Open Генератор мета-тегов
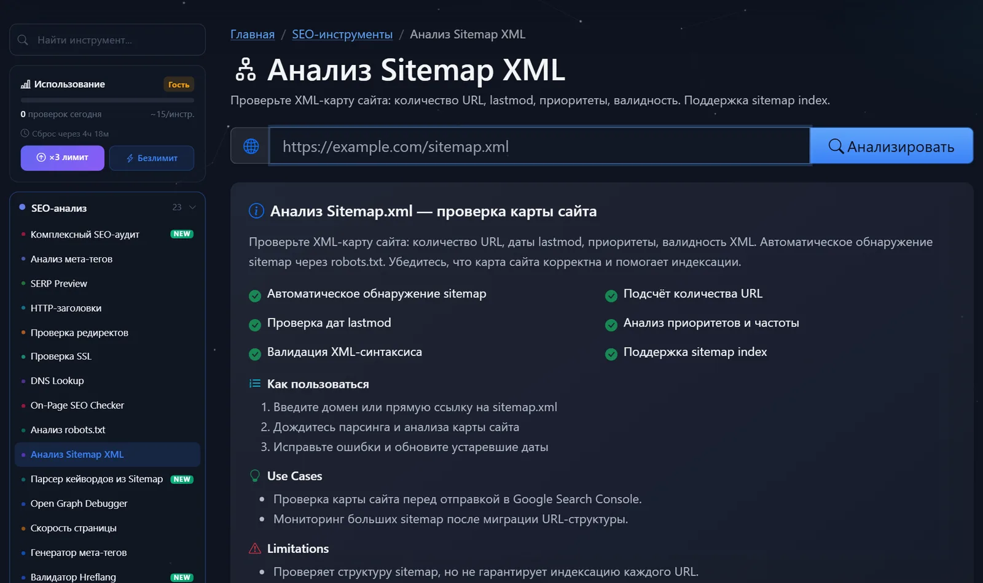Viewport: 983px width, 583px height. (108, 552)
